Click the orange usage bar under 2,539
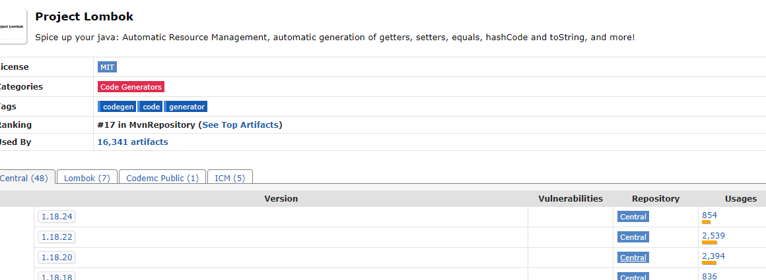The image size is (766, 280). [709, 242]
